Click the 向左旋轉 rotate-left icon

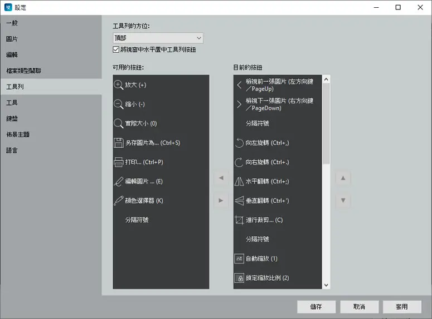239,143
